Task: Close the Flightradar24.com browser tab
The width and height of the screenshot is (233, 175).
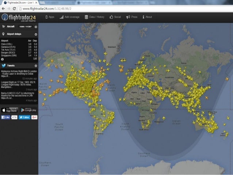Action: click(36, 3)
